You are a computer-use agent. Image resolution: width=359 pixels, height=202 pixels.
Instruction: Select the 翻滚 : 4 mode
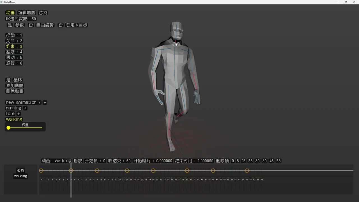[14, 52]
